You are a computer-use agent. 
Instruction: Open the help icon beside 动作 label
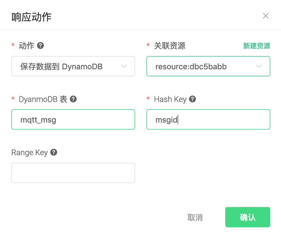(x=40, y=45)
